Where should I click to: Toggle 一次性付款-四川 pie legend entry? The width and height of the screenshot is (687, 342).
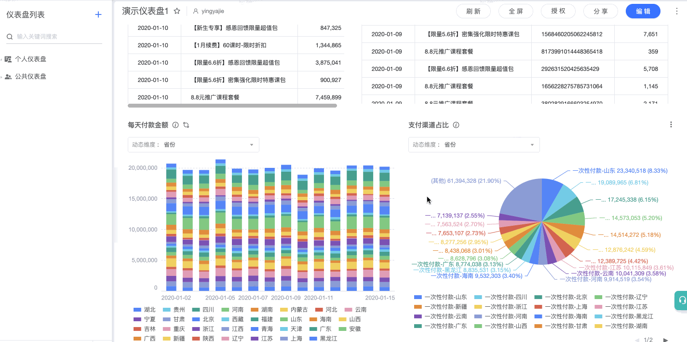pyautogui.click(x=501, y=297)
